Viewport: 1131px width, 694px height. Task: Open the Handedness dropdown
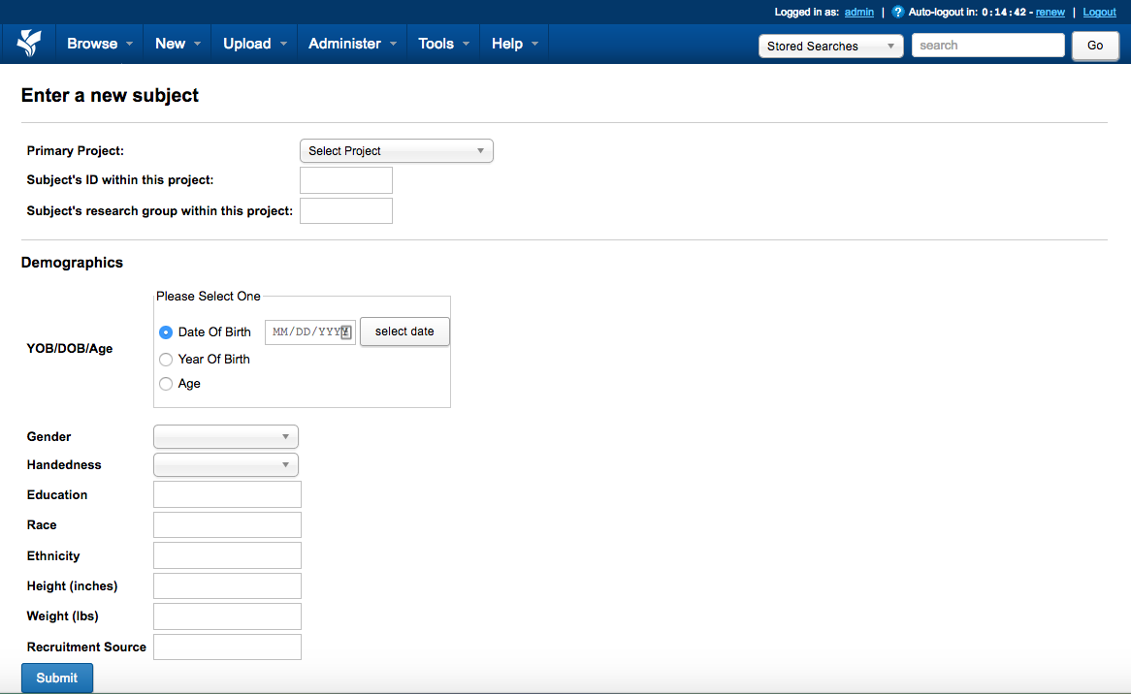point(226,465)
